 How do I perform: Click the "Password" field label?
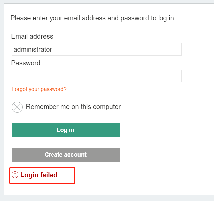click(26, 63)
